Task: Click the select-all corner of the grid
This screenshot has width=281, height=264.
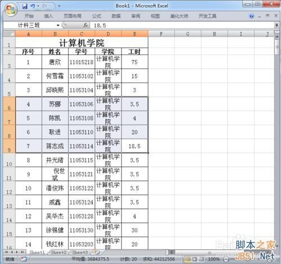Action: [9, 34]
